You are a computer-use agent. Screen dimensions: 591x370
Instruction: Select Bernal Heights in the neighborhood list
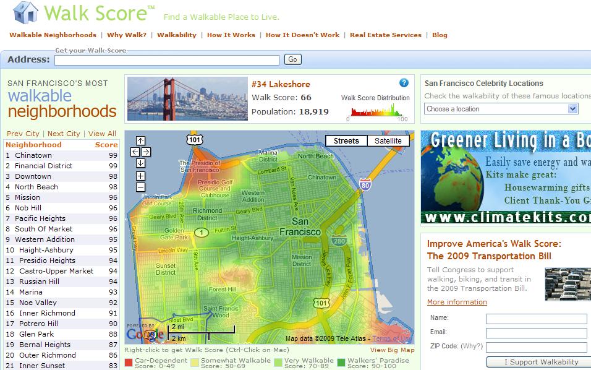[x=61, y=345]
